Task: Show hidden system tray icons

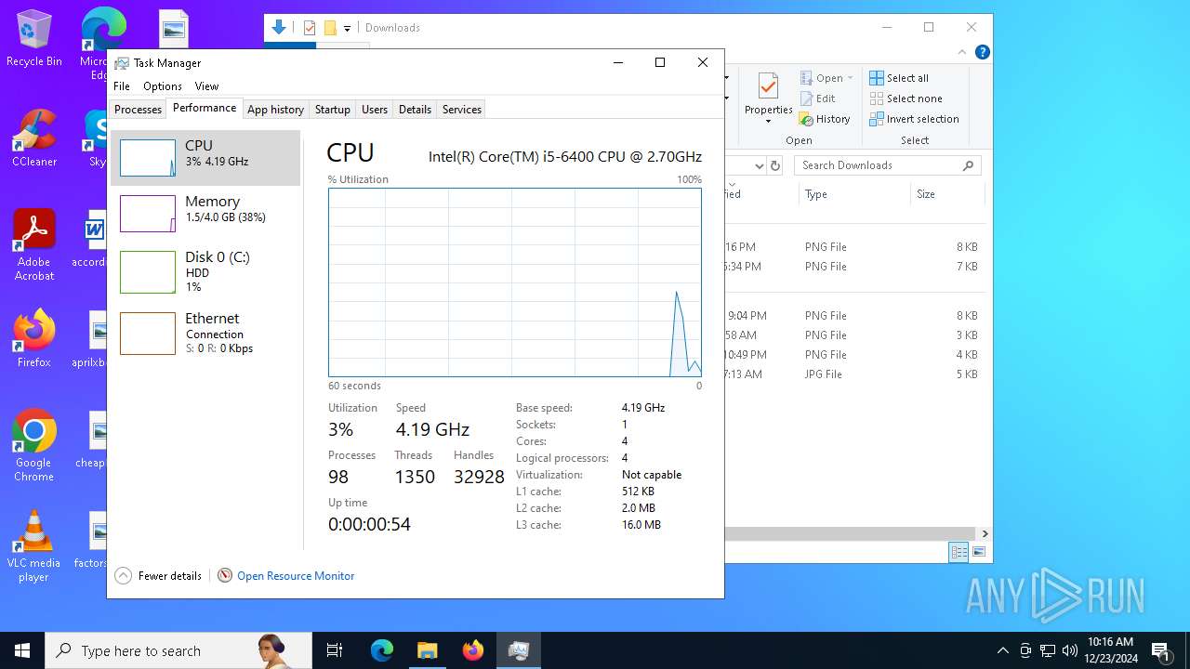Action: (1003, 650)
